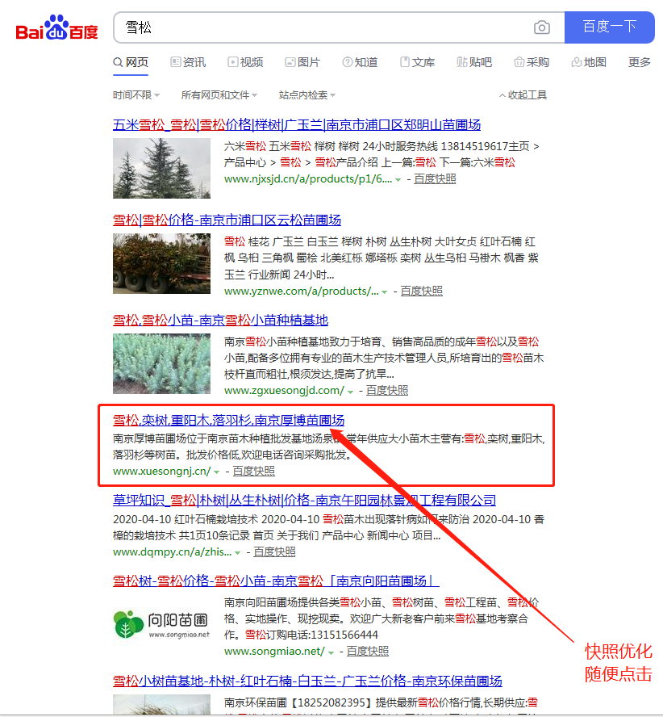Open result 草坪知识 午阳园林景观工程
The width and height of the screenshot is (663, 717).
[x=304, y=501]
